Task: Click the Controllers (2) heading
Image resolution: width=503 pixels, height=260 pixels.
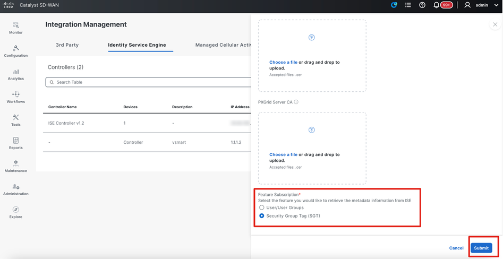Action: point(65,67)
